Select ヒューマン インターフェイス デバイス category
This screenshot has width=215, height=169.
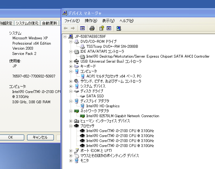click(x=105, y=121)
